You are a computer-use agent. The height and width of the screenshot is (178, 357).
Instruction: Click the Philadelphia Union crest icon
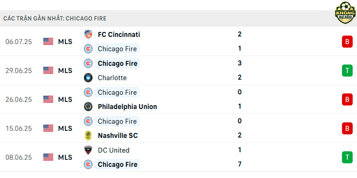point(88,106)
